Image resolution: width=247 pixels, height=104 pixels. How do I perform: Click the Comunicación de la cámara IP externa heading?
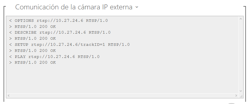pyautogui.click(x=74, y=7)
